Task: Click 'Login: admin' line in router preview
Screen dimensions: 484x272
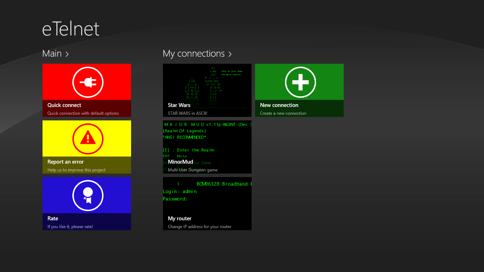Action: [180, 191]
